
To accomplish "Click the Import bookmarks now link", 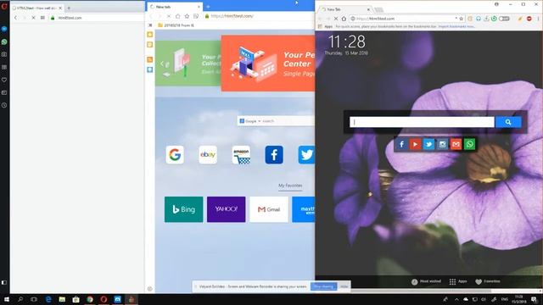I will click(456, 26).
